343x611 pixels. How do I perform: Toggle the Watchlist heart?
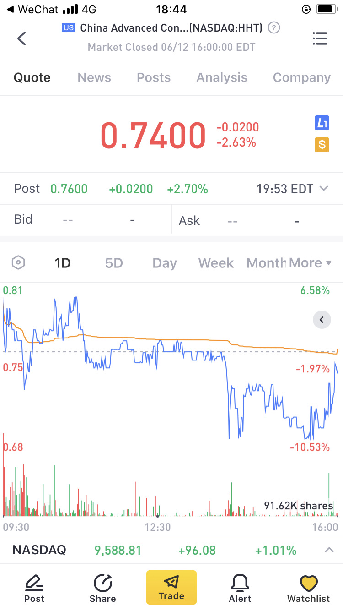tap(309, 583)
